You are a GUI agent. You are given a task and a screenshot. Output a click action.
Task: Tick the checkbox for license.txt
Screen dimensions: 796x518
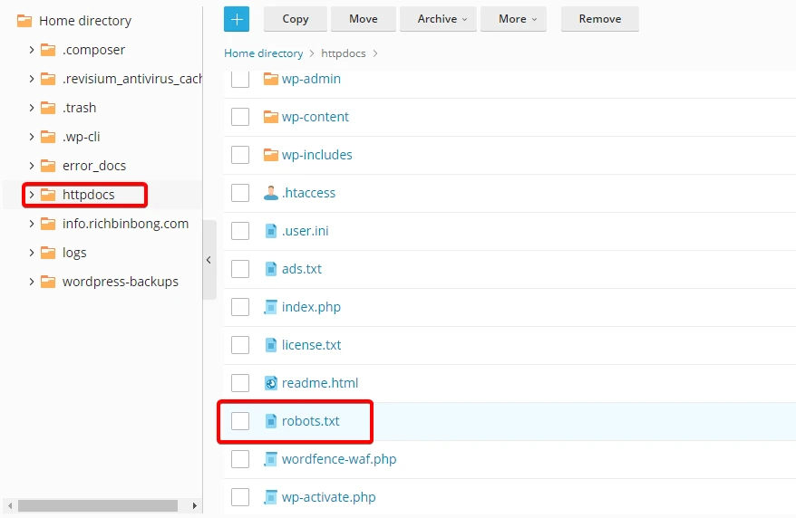pyautogui.click(x=240, y=345)
